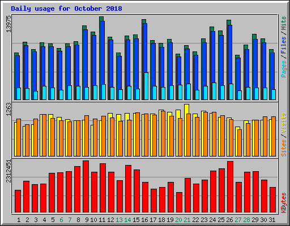Click the 1263 axis maximum value
Screen dimensions: 290x226
point(8,109)
